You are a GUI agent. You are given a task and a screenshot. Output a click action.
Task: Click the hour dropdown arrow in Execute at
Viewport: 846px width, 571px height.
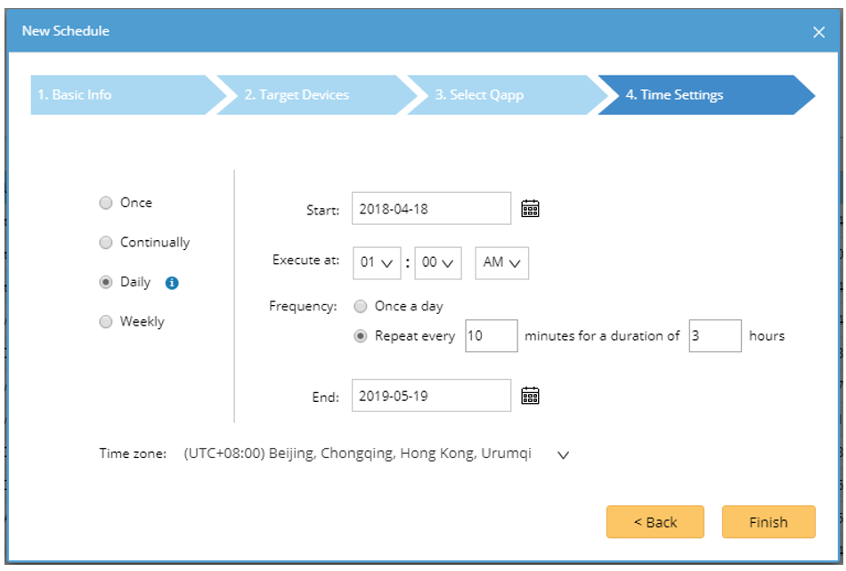[x=388, y=263]
